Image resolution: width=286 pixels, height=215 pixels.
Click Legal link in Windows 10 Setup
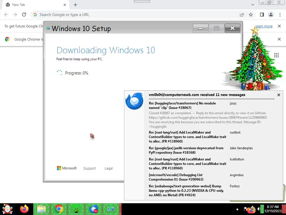click(109, 168)
